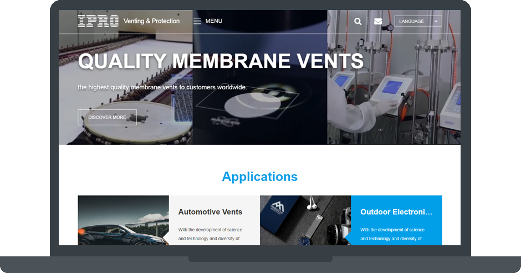Open the Outdoor Electronics heading link

396,212
